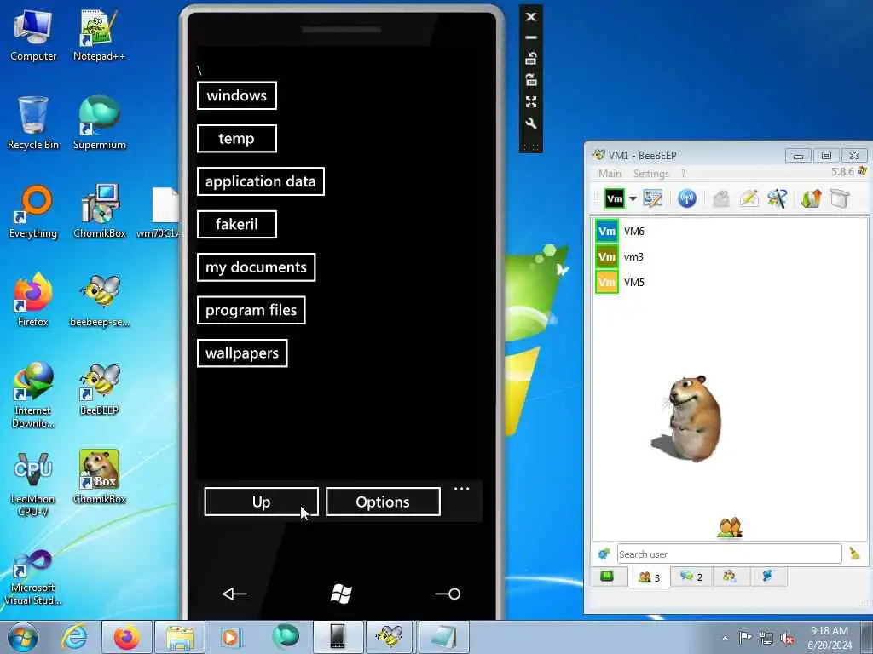Click the Search user field

tap(730, 554)
